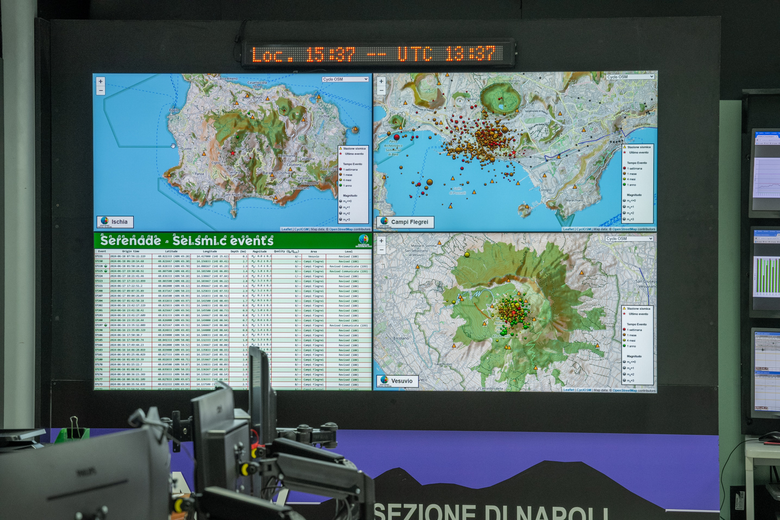Click 'Vesuvio' in the Area column
Screen dimensions: 780x520
tap(314, 256)
